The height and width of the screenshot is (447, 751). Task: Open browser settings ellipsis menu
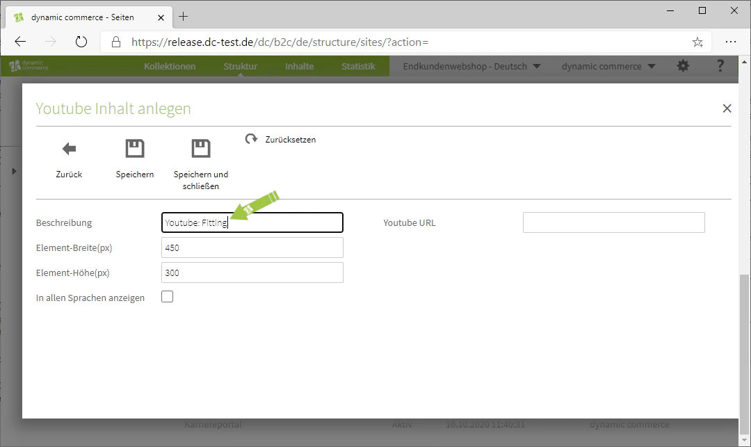pos(730,42)
